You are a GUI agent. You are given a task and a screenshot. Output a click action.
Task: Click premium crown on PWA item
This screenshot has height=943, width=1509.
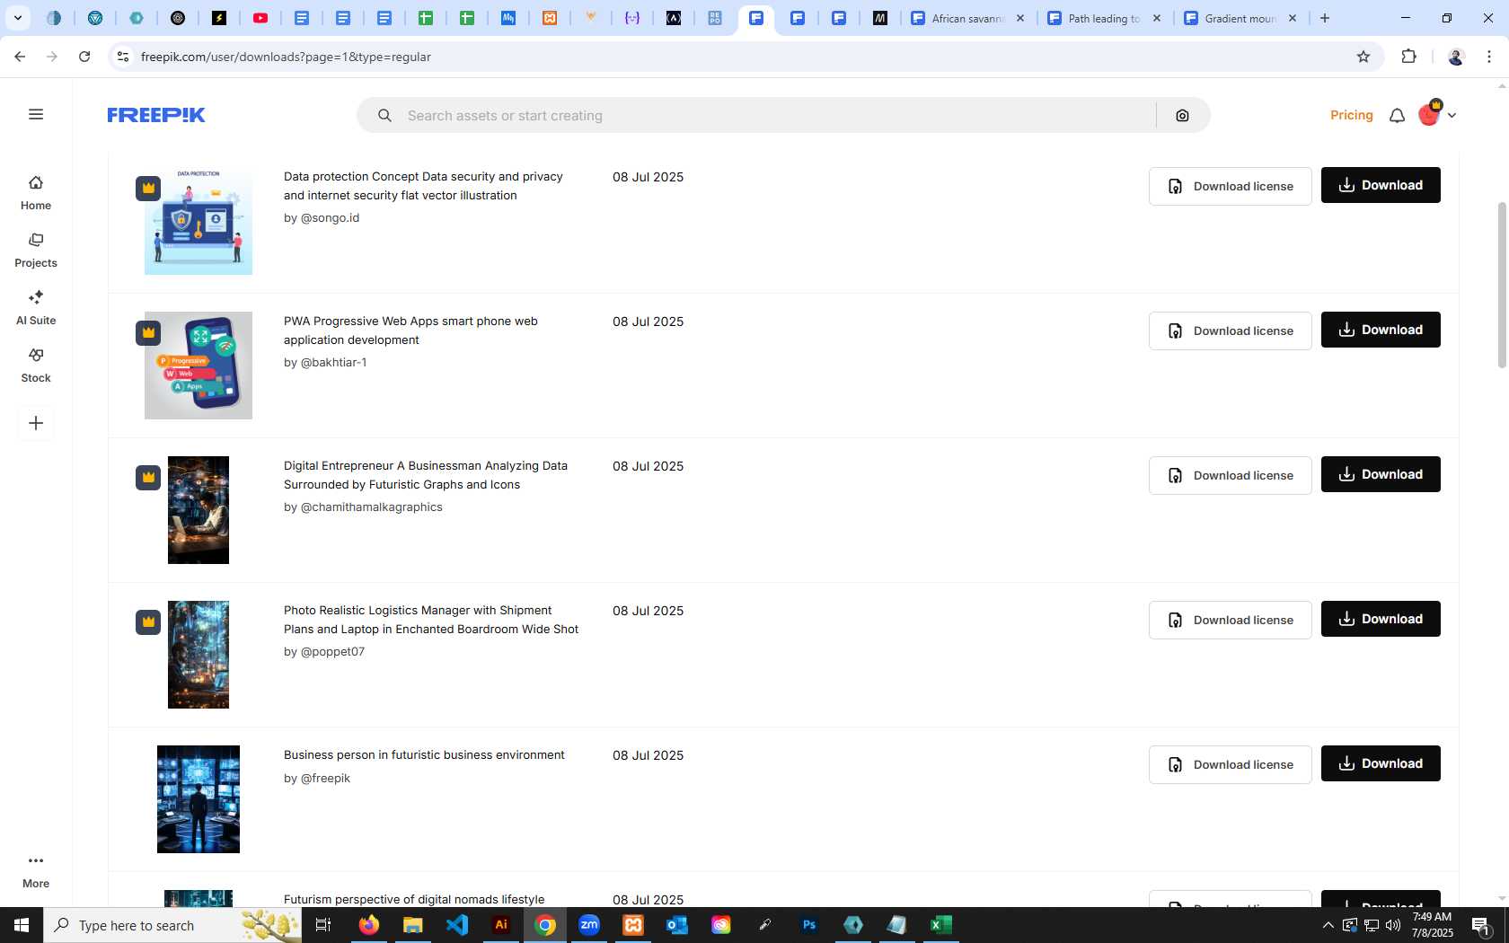pos(148,332)
